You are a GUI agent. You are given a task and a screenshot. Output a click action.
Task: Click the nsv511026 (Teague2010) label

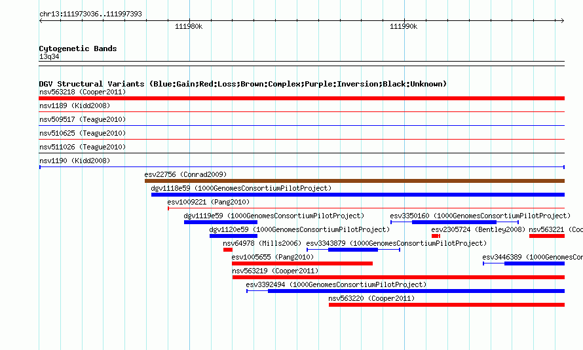point(83,147)
